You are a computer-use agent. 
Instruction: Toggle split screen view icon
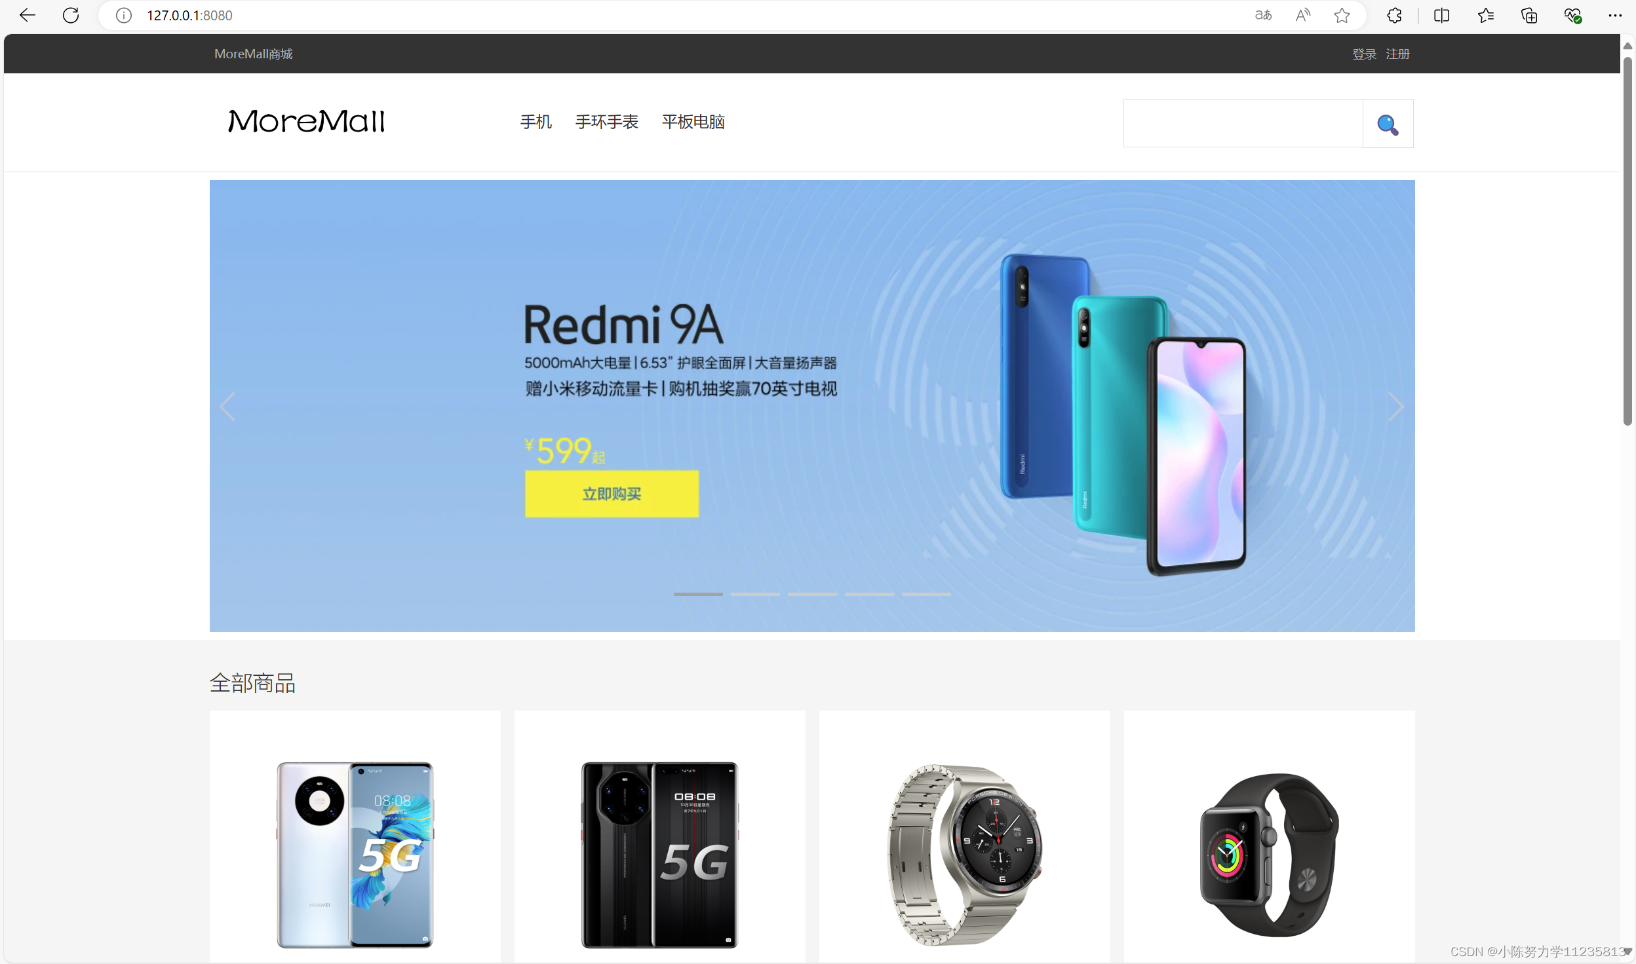pyautogui.click(x=1441, y=15)
